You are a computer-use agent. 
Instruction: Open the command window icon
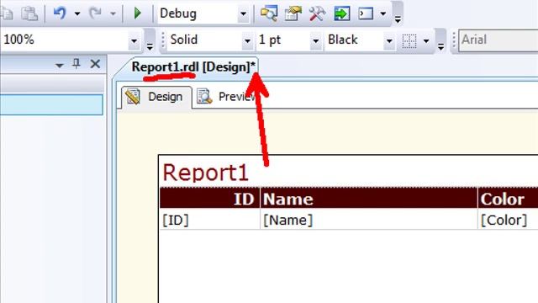point(366,13)
